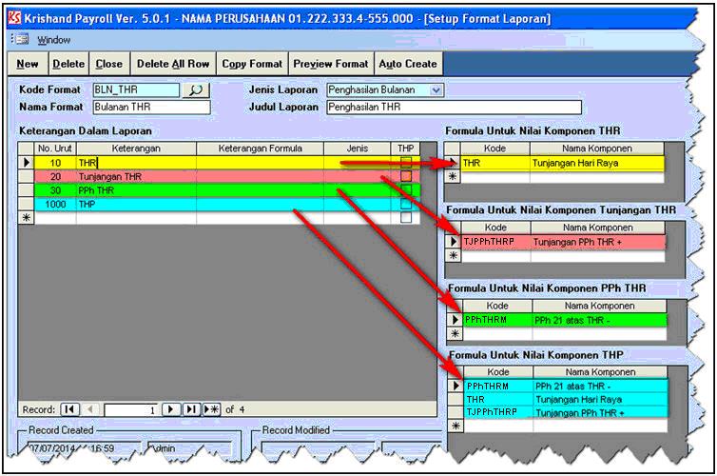Select Kode 'TJPPhTHRP' in Komponen THP grid

[x=498, y=412]
